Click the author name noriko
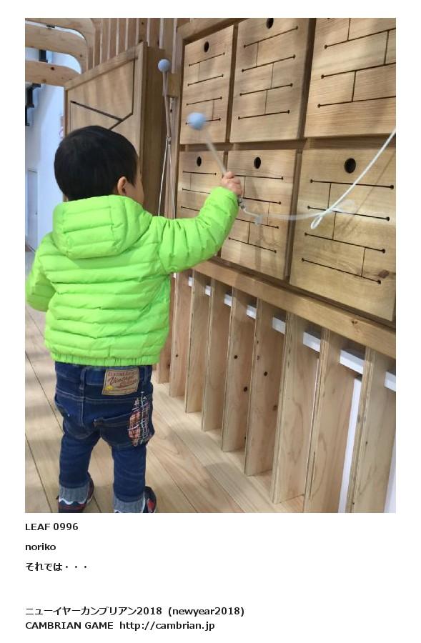The image size is (421, 643). [x=40, y=547]
